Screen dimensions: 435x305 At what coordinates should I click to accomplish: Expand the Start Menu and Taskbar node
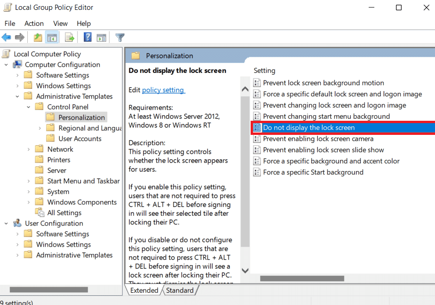29,181
